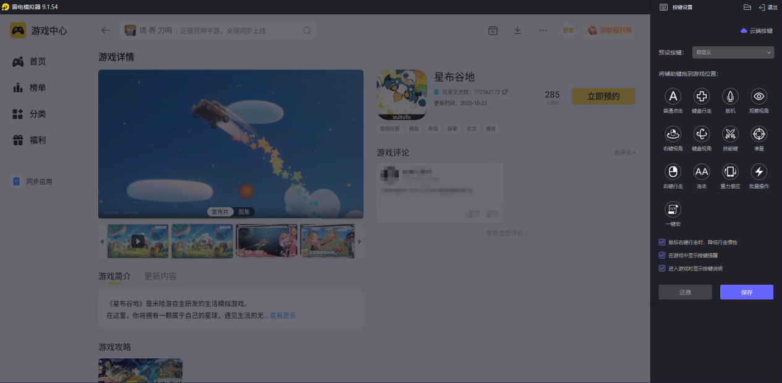Click the 保存 save button
782x383 pixels.
[746, 291]
